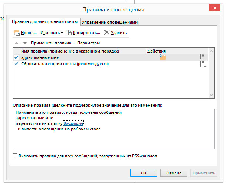Move rule down with the down arrow
The image size is (233, 183).
click(25, 43)
